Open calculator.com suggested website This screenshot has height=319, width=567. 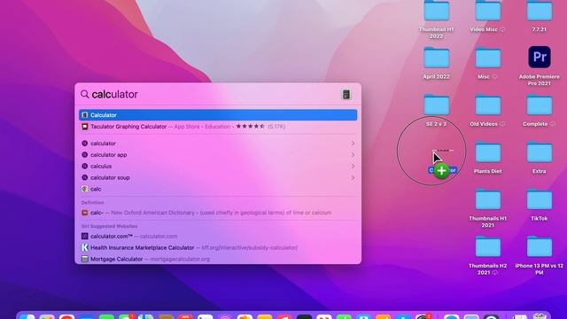pyautogui.click(x=218, y=237)
